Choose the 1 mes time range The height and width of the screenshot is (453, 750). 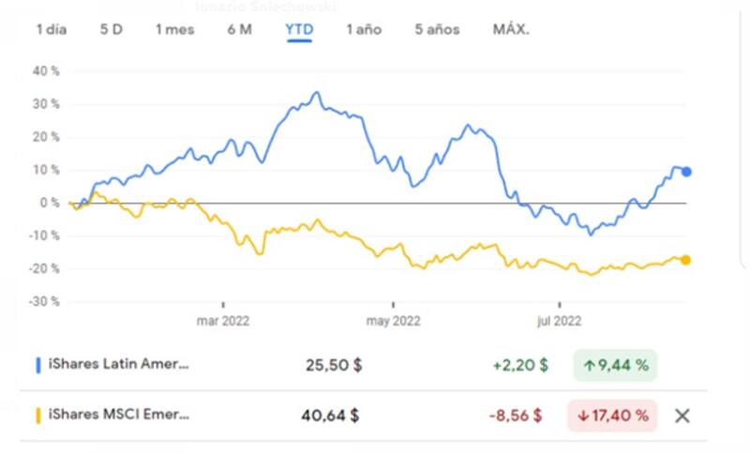pyautogui.click(x=174, y=29)
